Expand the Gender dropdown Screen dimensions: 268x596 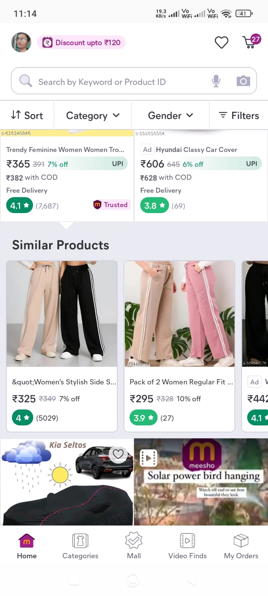click(170, 115)
